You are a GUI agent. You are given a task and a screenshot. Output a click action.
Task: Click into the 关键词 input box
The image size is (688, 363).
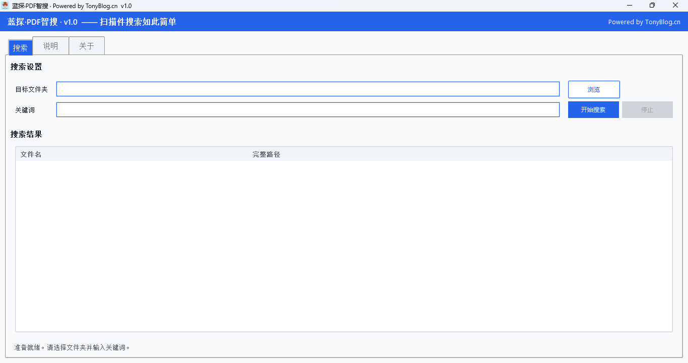307,110
